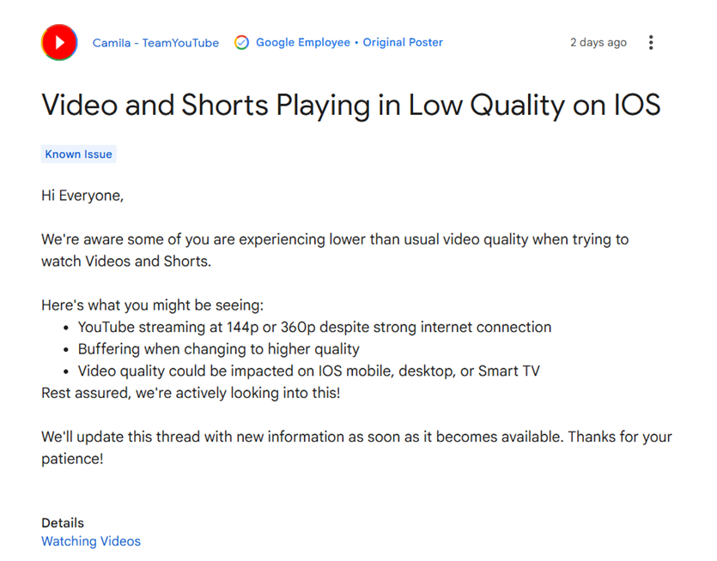This screenshot has width=717, height=561.
Task: Click the line 'Here's what you might be seeing:'
Action: [x=153, y=305]
